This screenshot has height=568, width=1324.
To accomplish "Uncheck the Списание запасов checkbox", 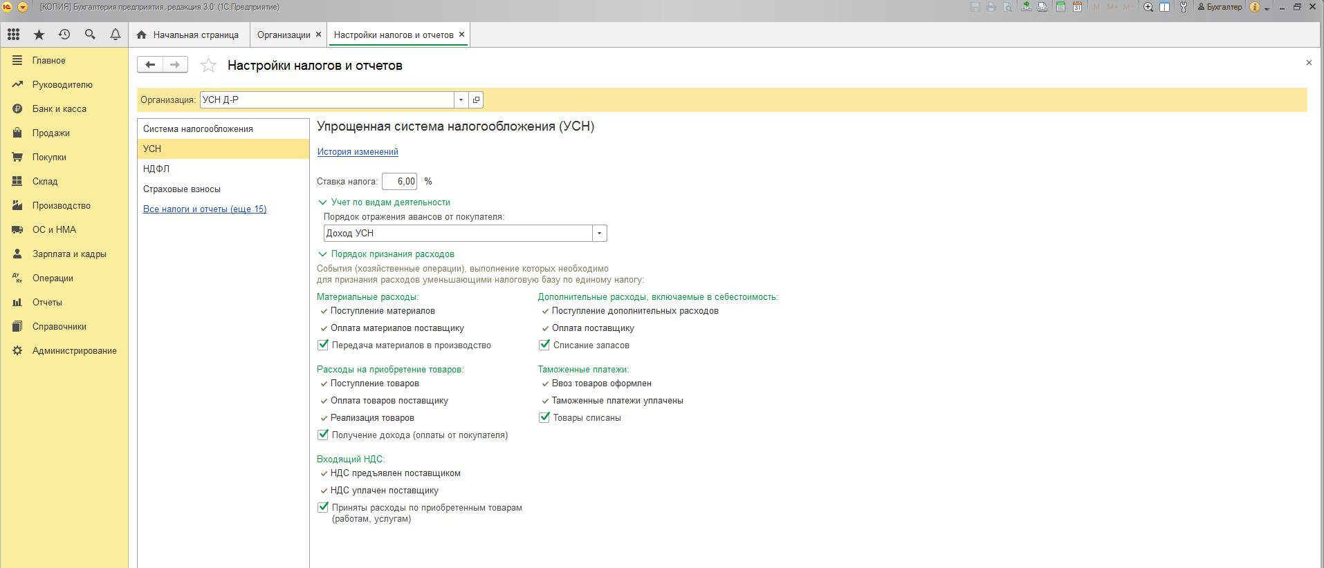I will [x=544, y=345].
